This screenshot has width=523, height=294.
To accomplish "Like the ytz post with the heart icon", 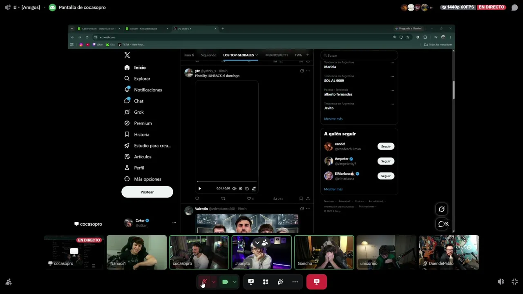I will (x=249, y=198).
